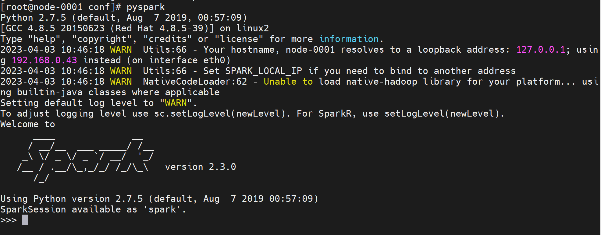Click the "[root@node-0001 conf]#" shell prompt
Screen dimensions: 601x235
tap(61, 7)
